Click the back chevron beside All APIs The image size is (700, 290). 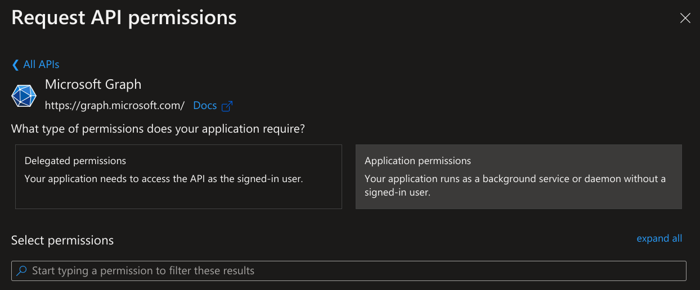pos(15,65)
